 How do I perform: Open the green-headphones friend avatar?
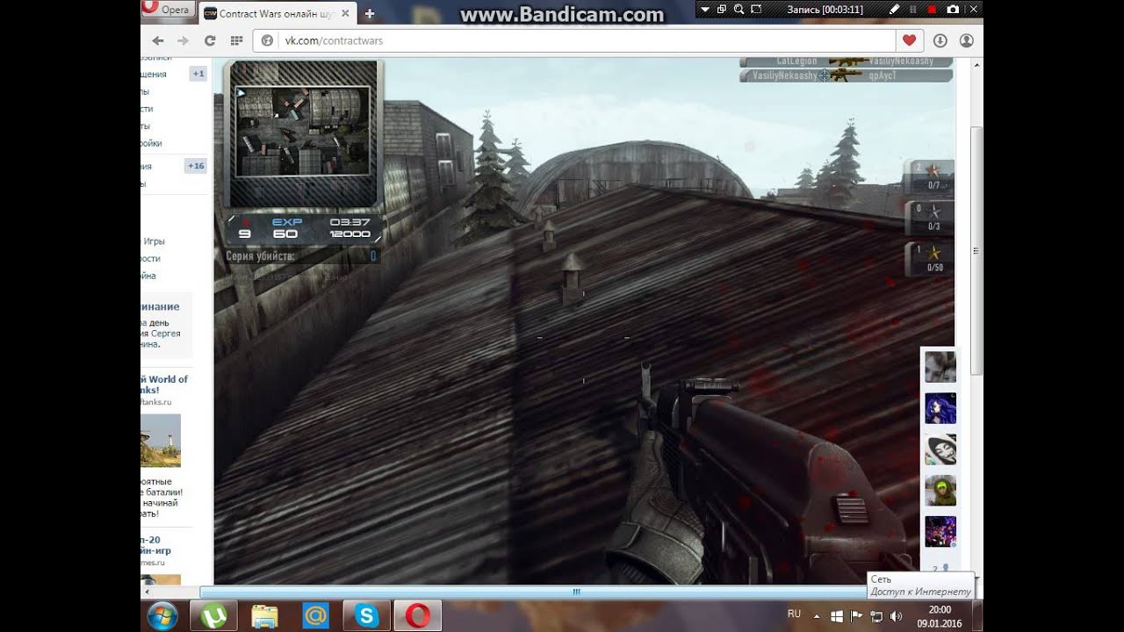940,491
